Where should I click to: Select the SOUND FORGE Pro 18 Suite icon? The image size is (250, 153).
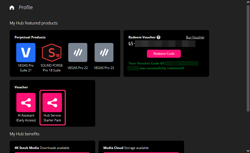click(52, 53)
